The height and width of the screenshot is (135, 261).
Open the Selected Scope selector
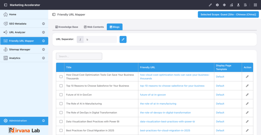coord(228,15)
